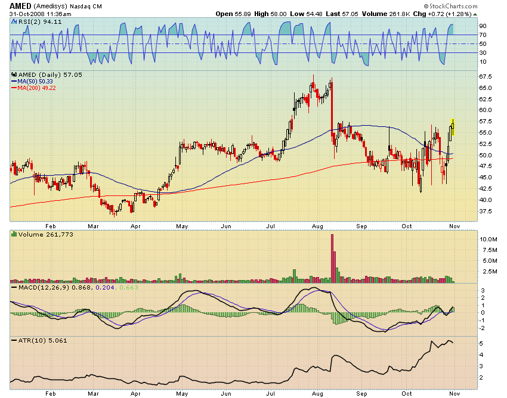Click the 67.5 price axis label
507x398 pixels.
[486, 77]
